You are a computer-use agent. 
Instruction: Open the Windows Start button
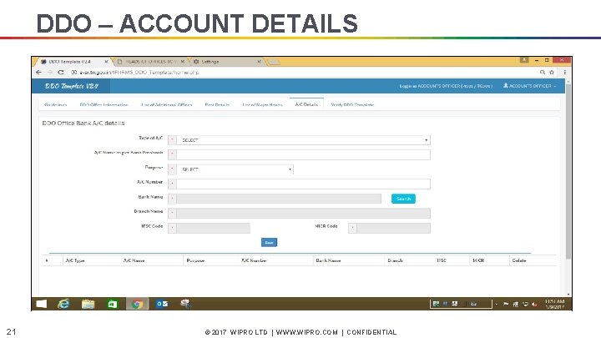(41, 304)
